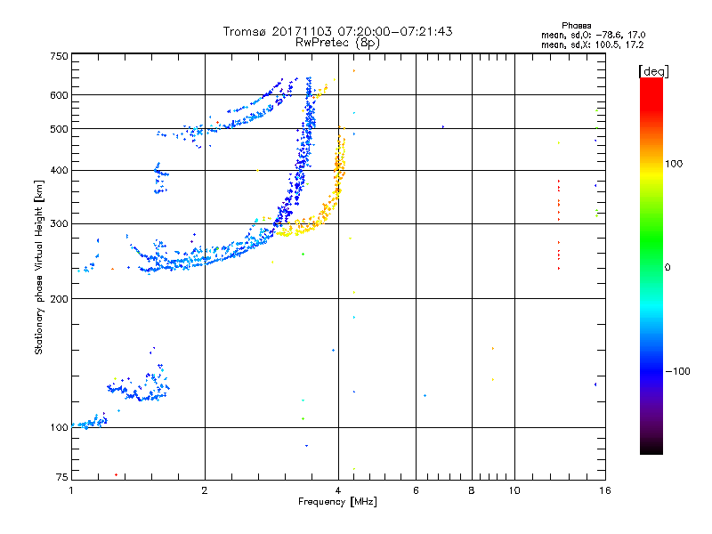Click the x-axis tick label "10"

click(x=514, y=490)
